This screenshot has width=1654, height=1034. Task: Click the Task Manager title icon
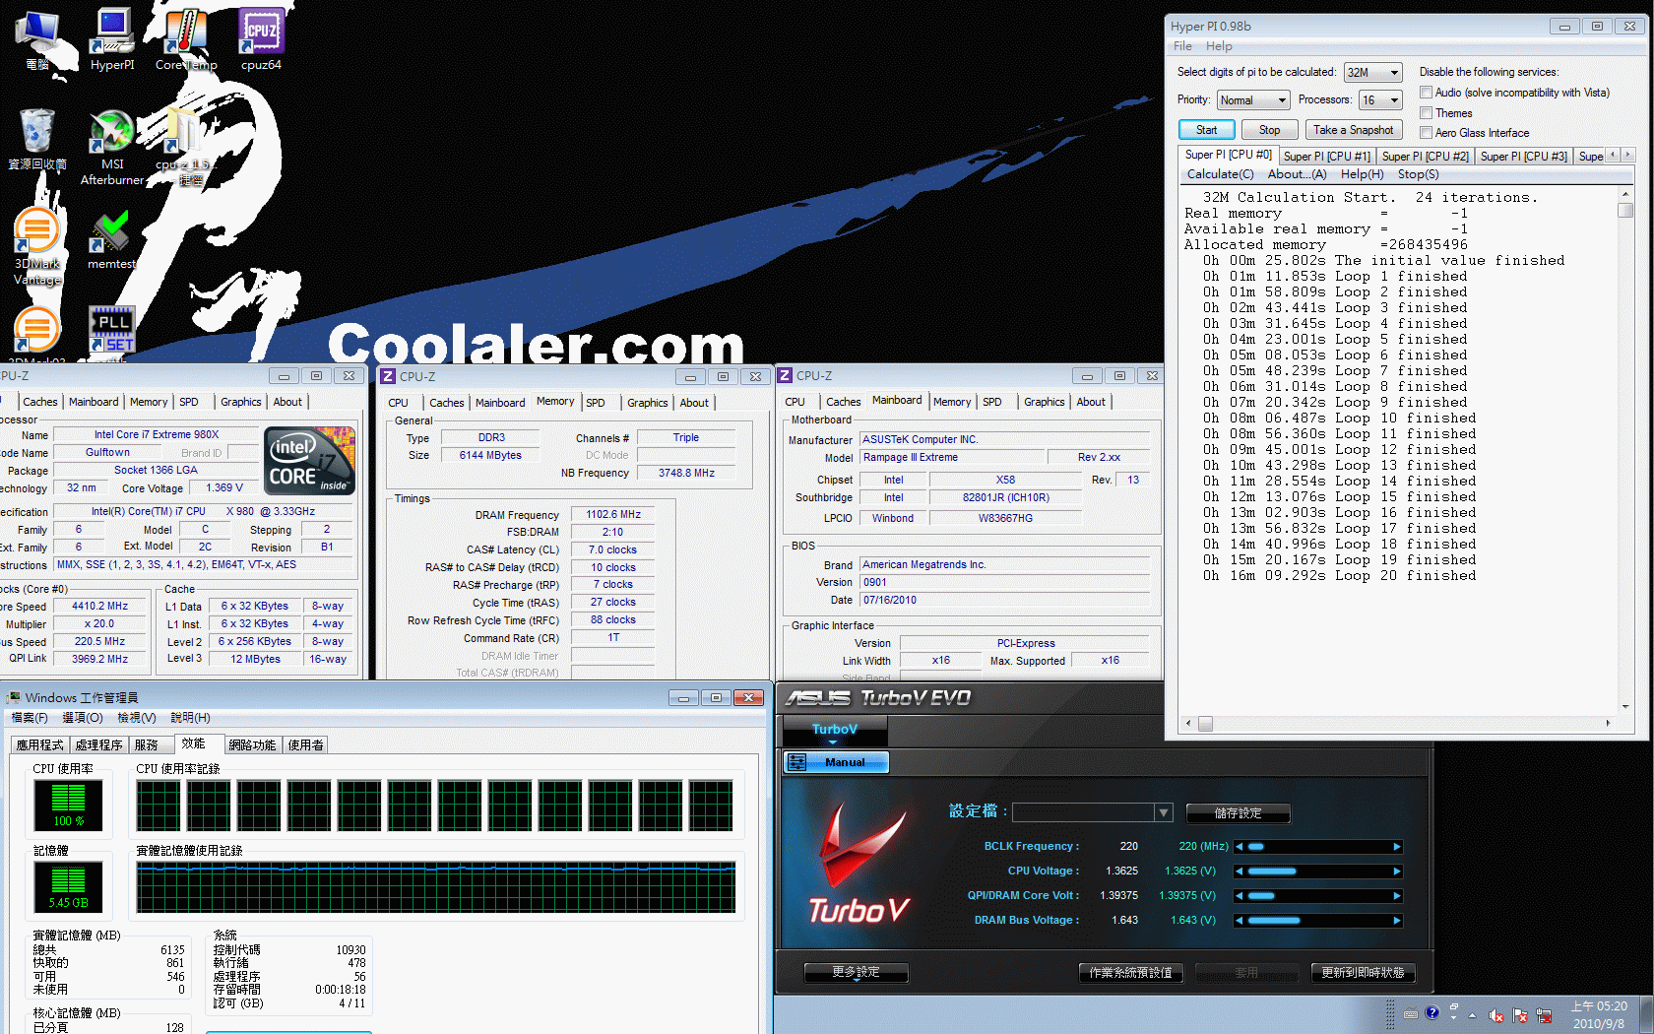coord(14,697)
